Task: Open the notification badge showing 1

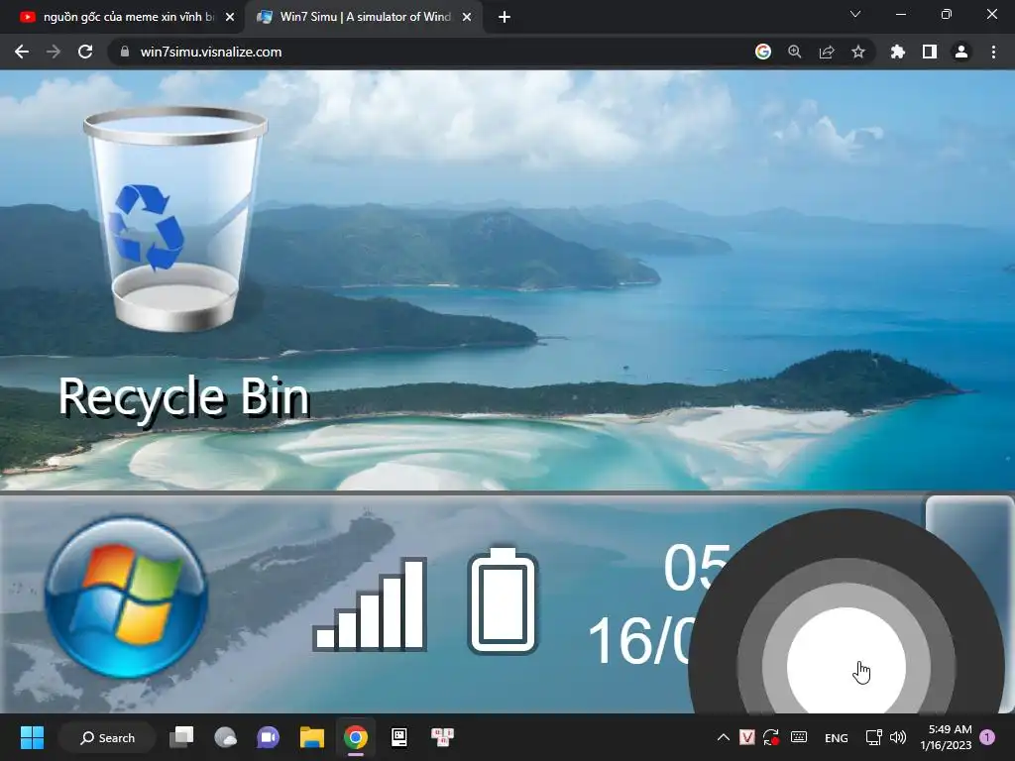Action: 987,736
